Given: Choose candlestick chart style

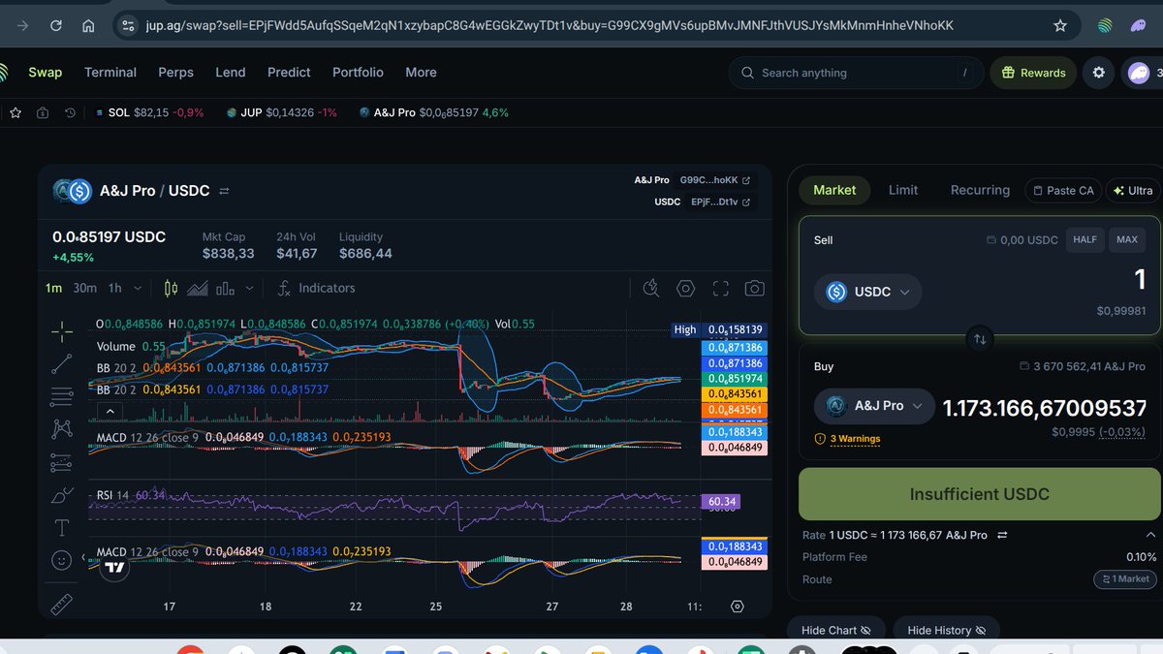Looking at the screenshot, I should [172, 288].
